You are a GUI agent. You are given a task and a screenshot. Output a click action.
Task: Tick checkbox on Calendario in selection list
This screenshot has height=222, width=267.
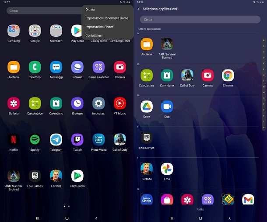(x=162, y=70)
